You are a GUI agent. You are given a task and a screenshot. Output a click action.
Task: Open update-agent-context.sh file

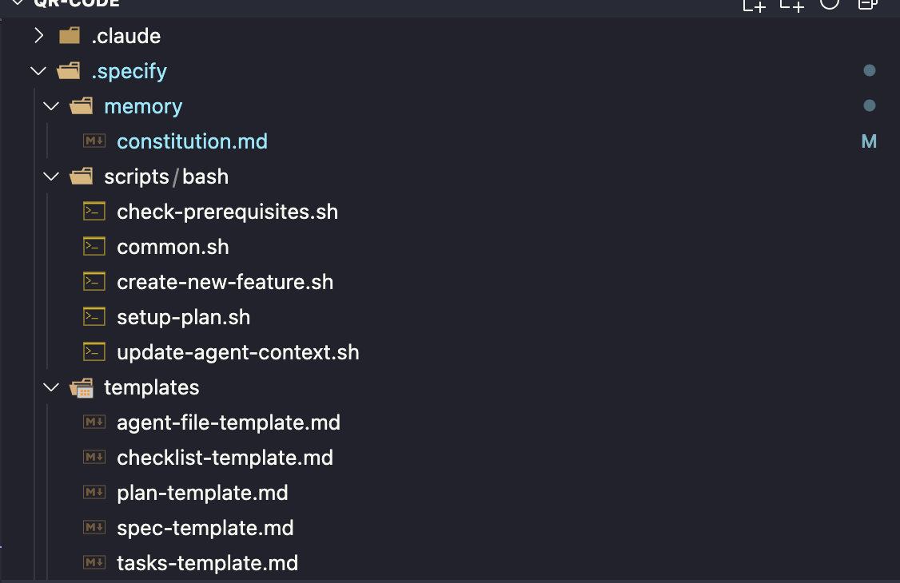pyautogui.click(x=237, y=352)
